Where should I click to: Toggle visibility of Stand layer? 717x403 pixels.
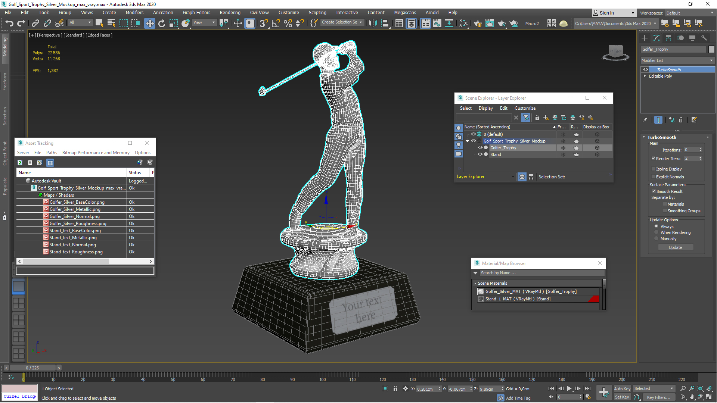479,154
